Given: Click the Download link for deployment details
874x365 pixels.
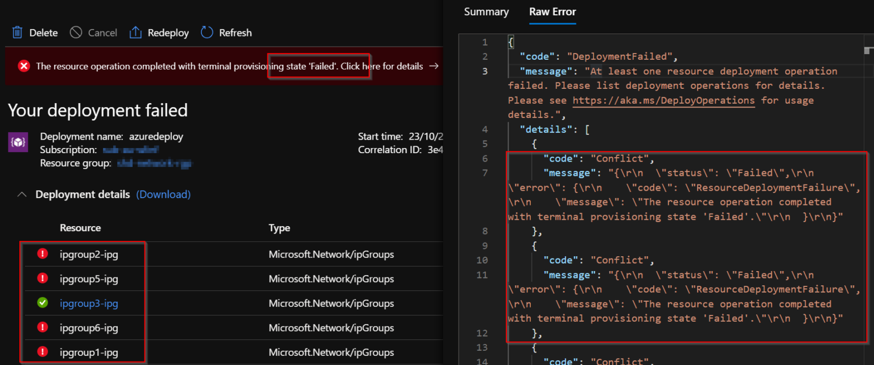Looking at the screenshot, I should pyautogui.click(x=163, y=194).
